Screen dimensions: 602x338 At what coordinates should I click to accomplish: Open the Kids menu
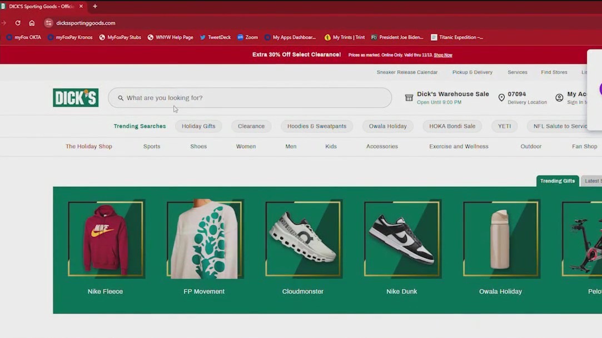click(x=331, y=147)
